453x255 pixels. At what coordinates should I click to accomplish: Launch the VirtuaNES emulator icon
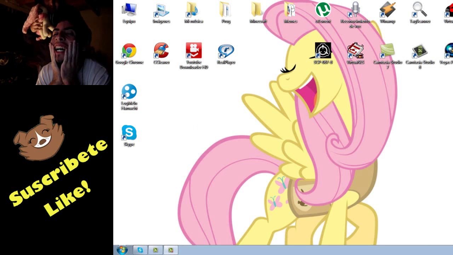click(x=355, y=54)
